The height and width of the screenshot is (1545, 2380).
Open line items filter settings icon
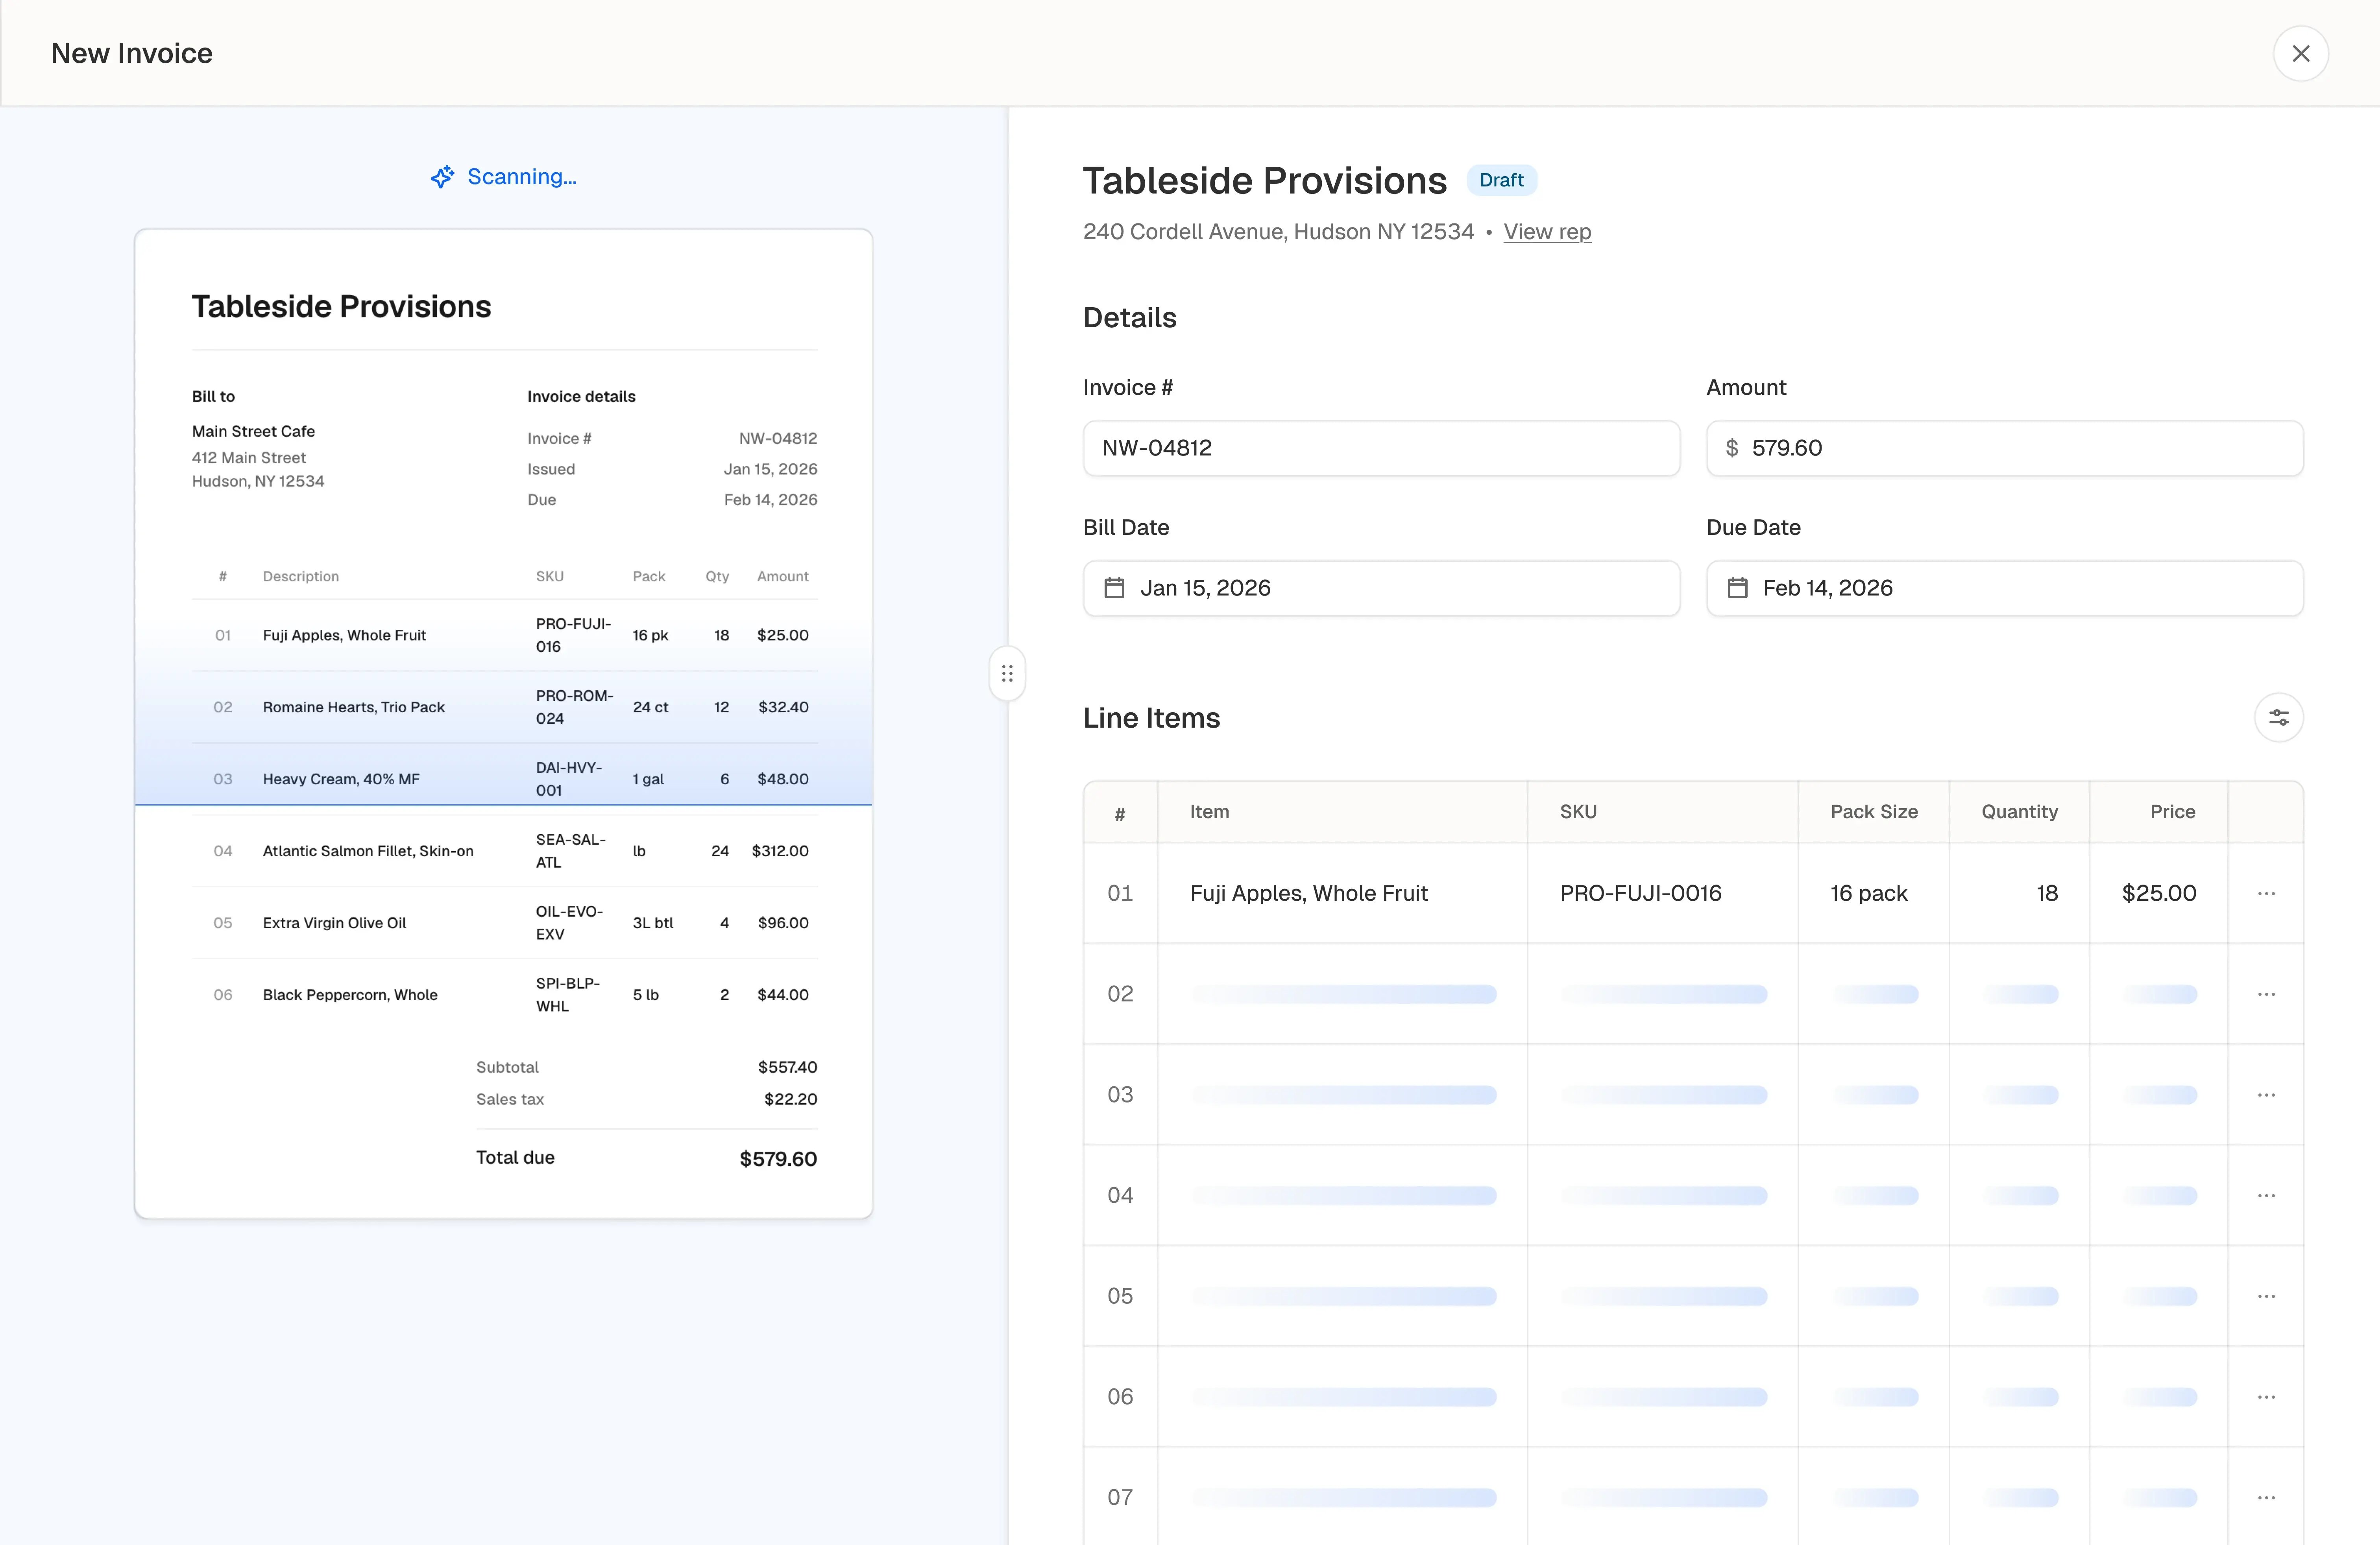2278,717
